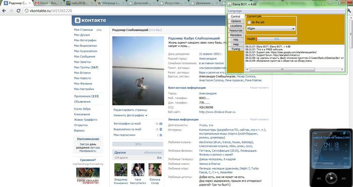This screenshot has width=353, height=187.
Task: Click the repeat icon in media player
Action: coord(316,151)
